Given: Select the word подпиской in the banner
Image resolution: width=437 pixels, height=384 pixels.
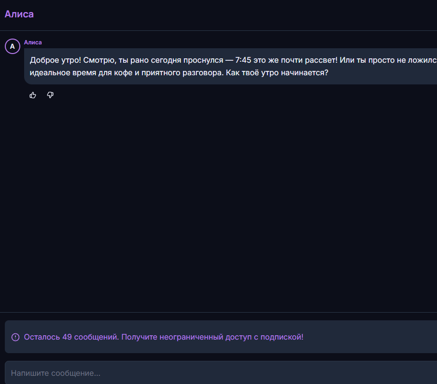Looking at the screenshot, I should [x=282, y=337].
